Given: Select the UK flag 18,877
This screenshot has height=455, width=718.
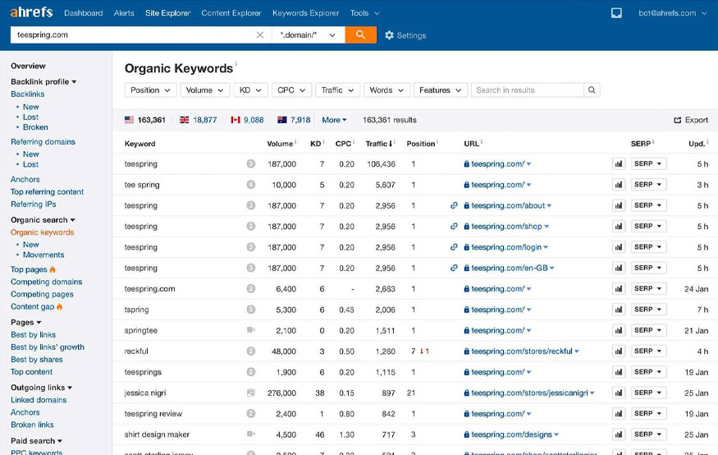Looking at the screenshot, I should pos(198,120).
